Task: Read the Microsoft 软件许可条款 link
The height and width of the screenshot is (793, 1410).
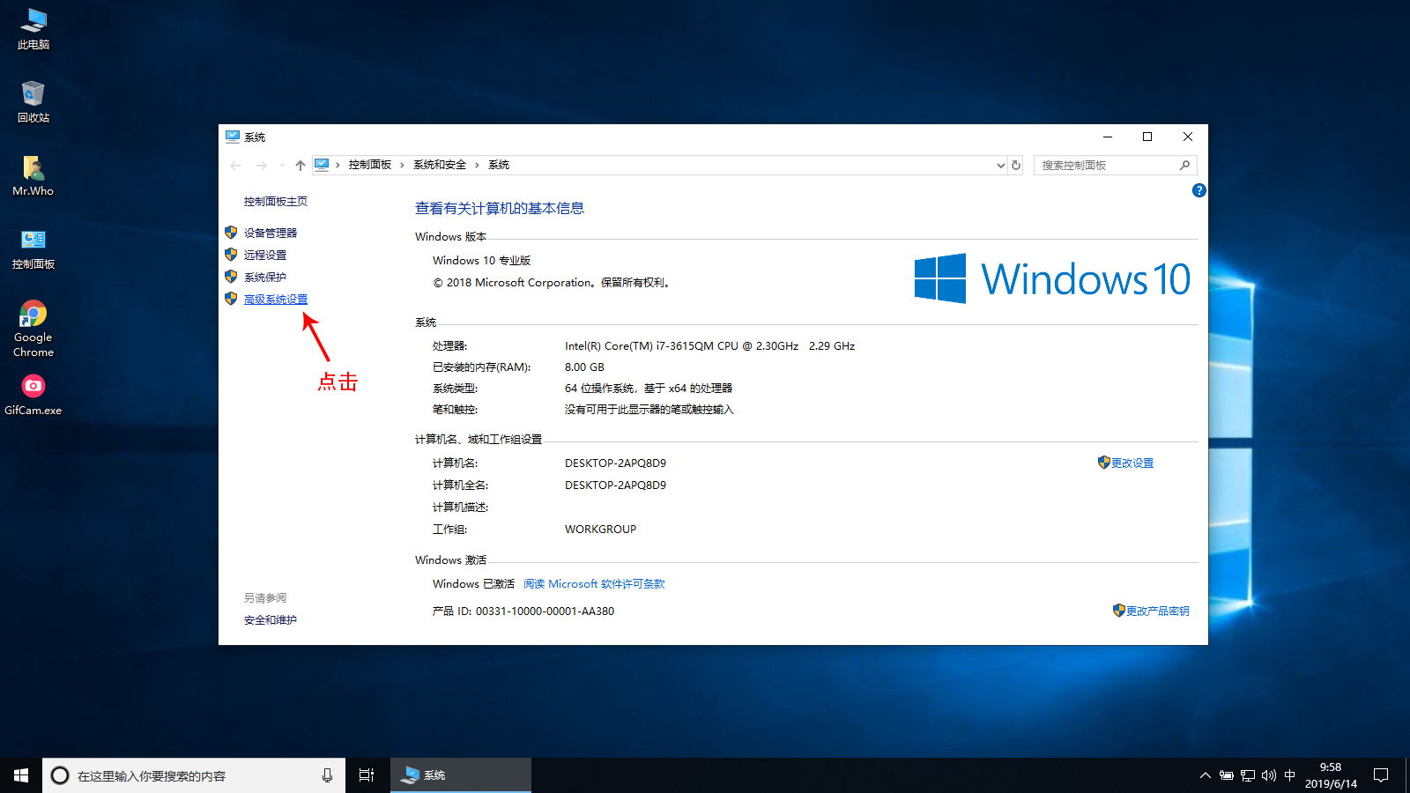Action: pos(594,584)
